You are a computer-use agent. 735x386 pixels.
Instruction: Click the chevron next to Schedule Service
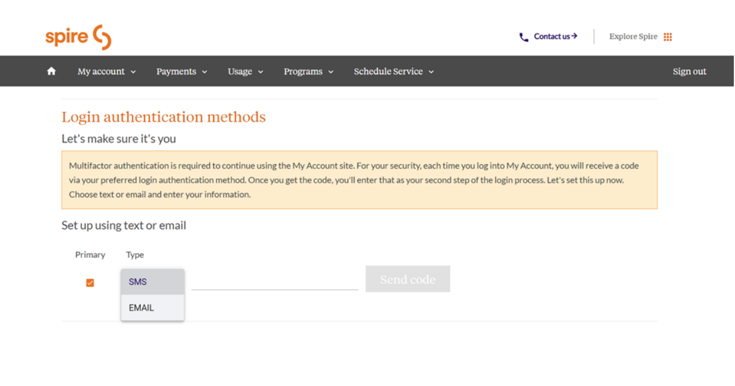pos(431,72)
